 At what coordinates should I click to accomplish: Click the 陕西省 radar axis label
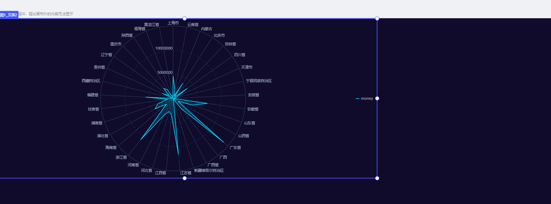tap(127, 35)
